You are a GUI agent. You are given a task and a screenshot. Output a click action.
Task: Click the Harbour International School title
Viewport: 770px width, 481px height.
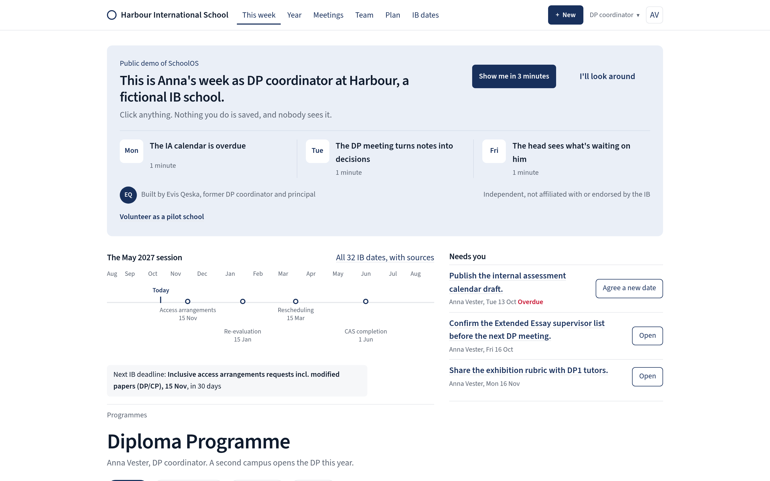click(174, 15)
